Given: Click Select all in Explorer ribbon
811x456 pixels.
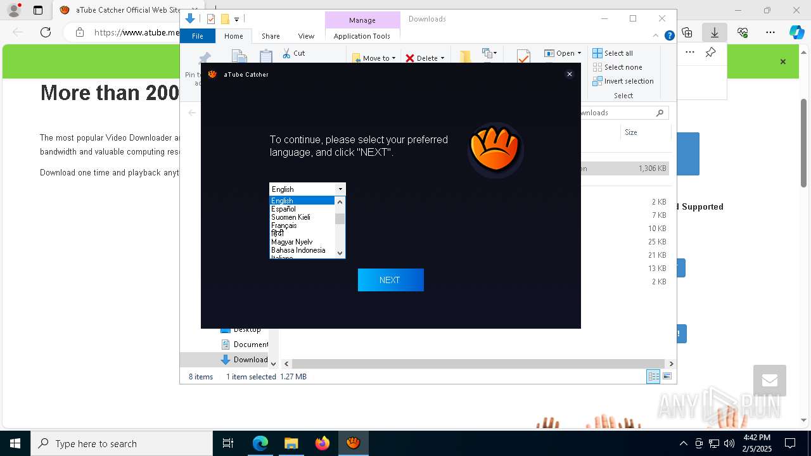Looking at the screenshot, I should (x=613, y=53).
